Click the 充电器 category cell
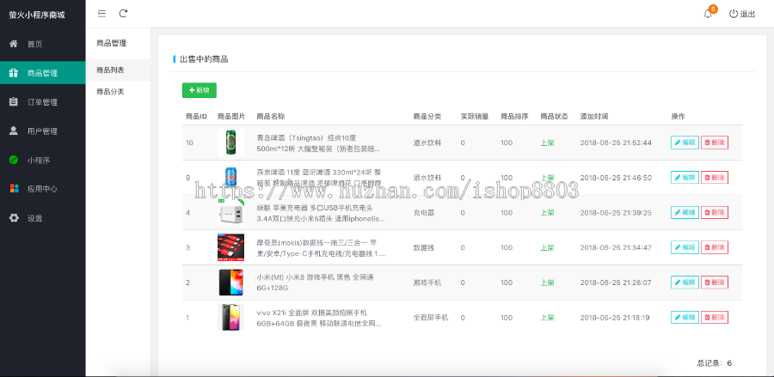 tap(424, 213)
